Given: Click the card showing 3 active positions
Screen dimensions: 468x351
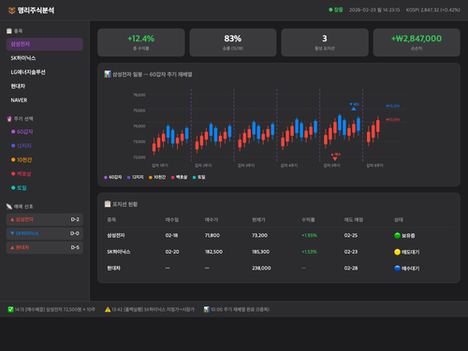Looking at the screenshot, I should click(325, 42).
